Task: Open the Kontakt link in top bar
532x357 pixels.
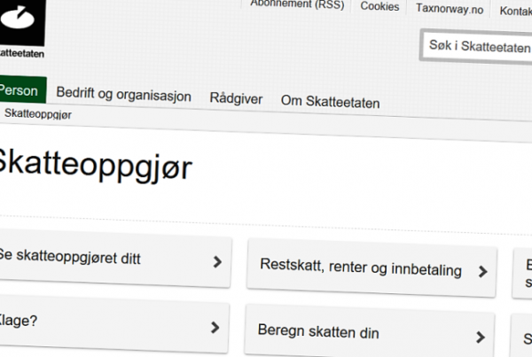Action: click(x=515, y=11)
